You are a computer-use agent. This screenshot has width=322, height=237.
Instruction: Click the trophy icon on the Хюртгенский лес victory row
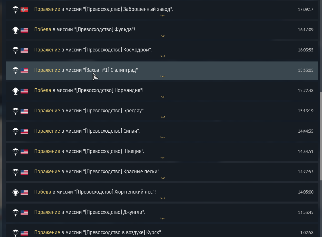point(15,192)
